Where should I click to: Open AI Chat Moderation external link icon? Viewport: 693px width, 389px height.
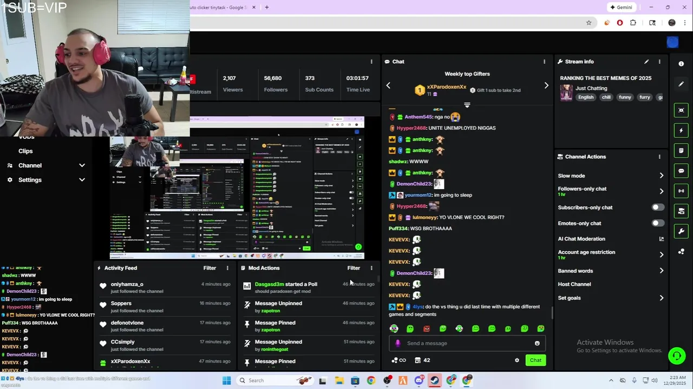pyautogui.click(x=661, y=239)
